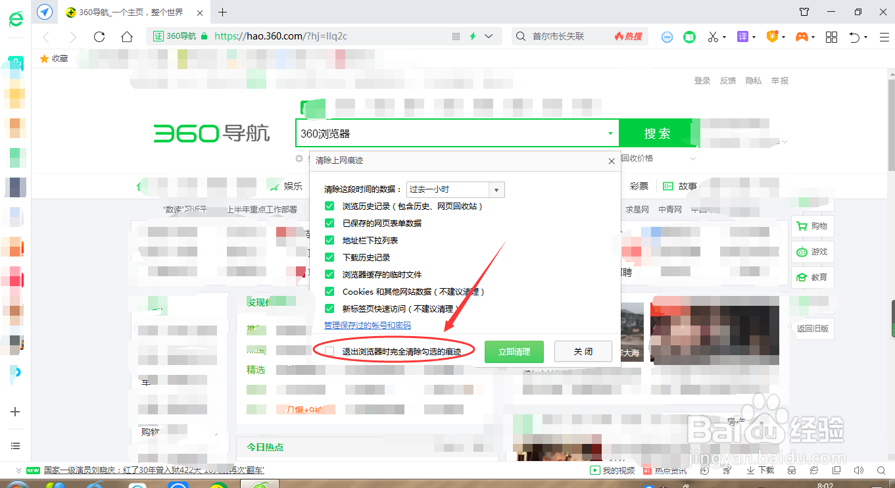The width and height of the screenshot is (895, 488).
Task: Toggle the Cookies 和其他网站数据 checkbox
Action: point(329,291)
